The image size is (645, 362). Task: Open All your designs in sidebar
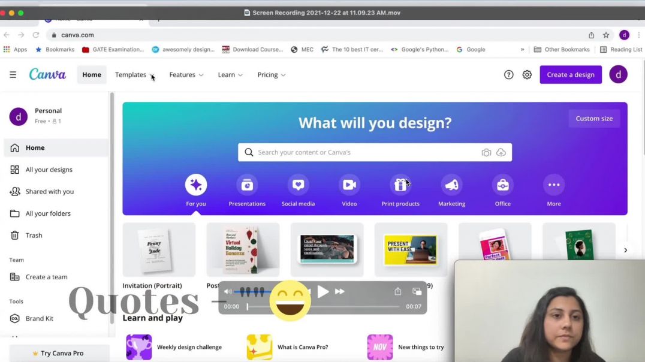(56, 170)
